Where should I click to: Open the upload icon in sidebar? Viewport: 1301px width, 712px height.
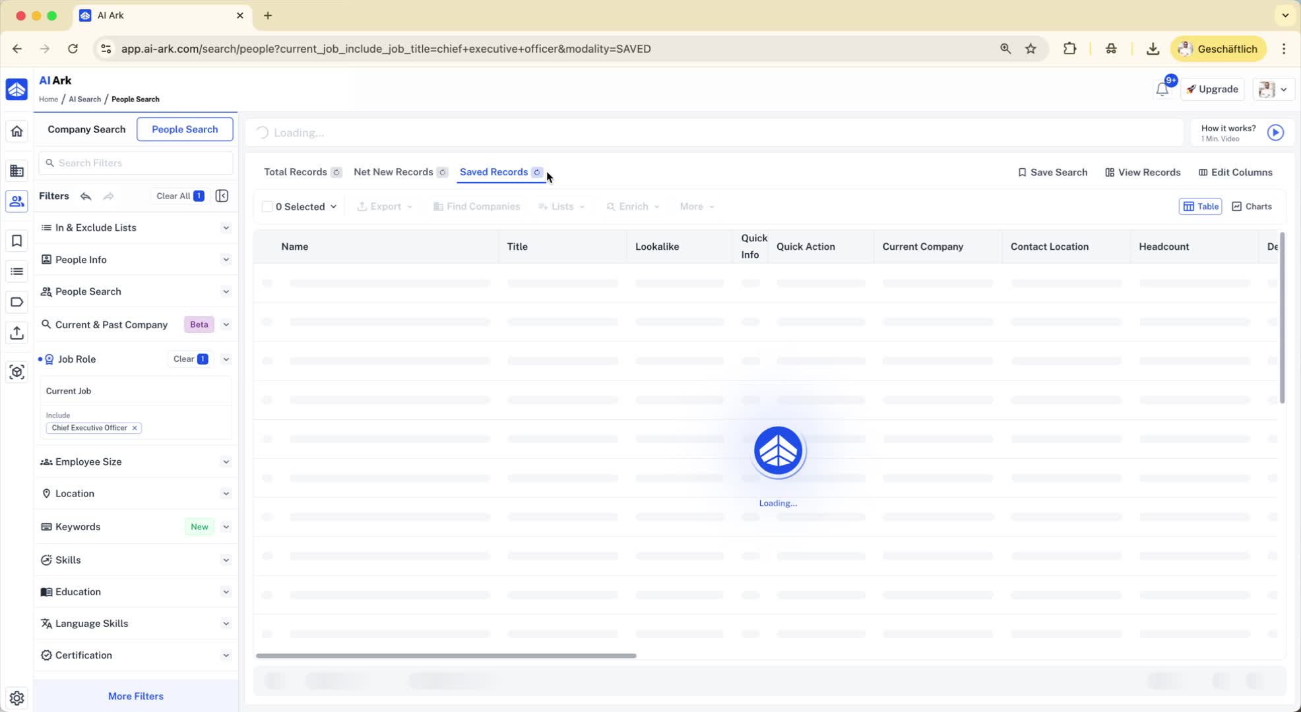pos(16,333)
